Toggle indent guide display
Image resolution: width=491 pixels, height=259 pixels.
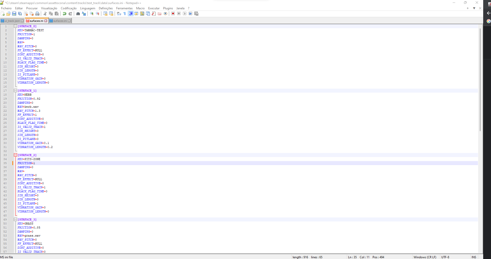coord(131,14)
